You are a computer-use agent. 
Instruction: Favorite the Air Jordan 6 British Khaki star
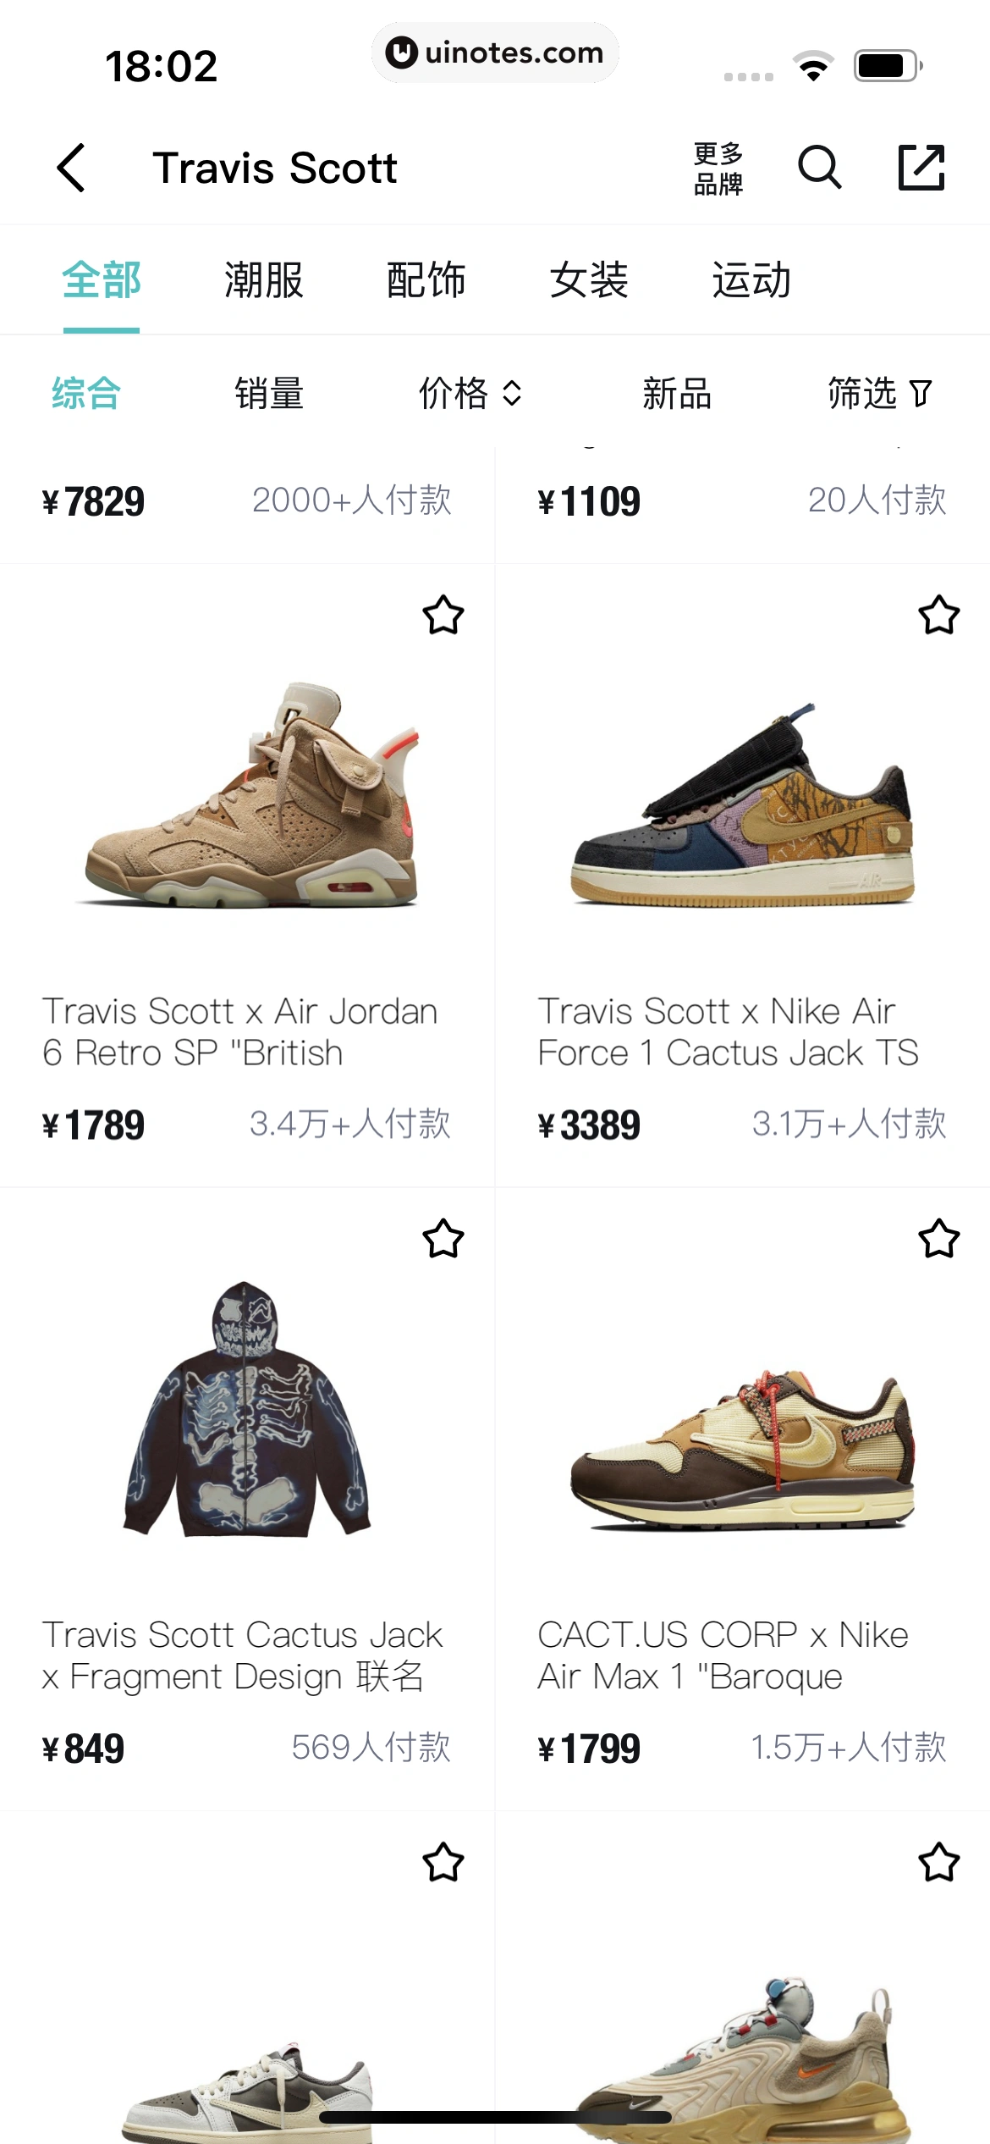point(443,616)
